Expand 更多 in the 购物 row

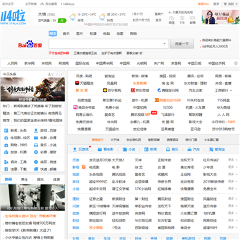(233, 227)
